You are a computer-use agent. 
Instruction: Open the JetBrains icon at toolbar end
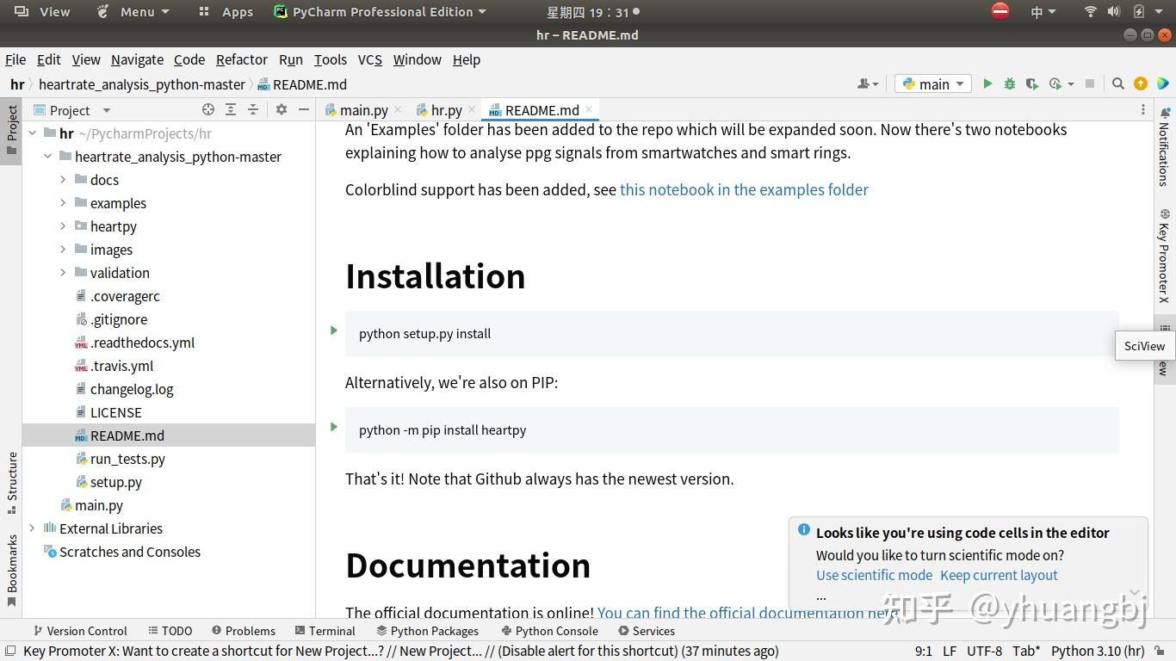(x=1163, y=83)
